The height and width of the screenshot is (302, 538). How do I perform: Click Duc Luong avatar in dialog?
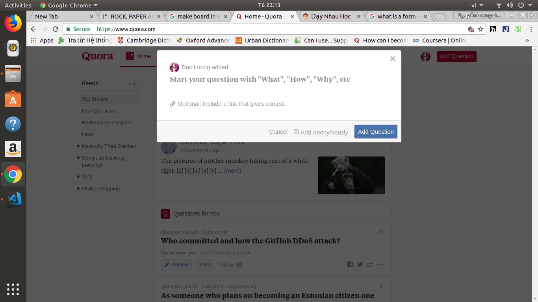(x=174, y=67)
